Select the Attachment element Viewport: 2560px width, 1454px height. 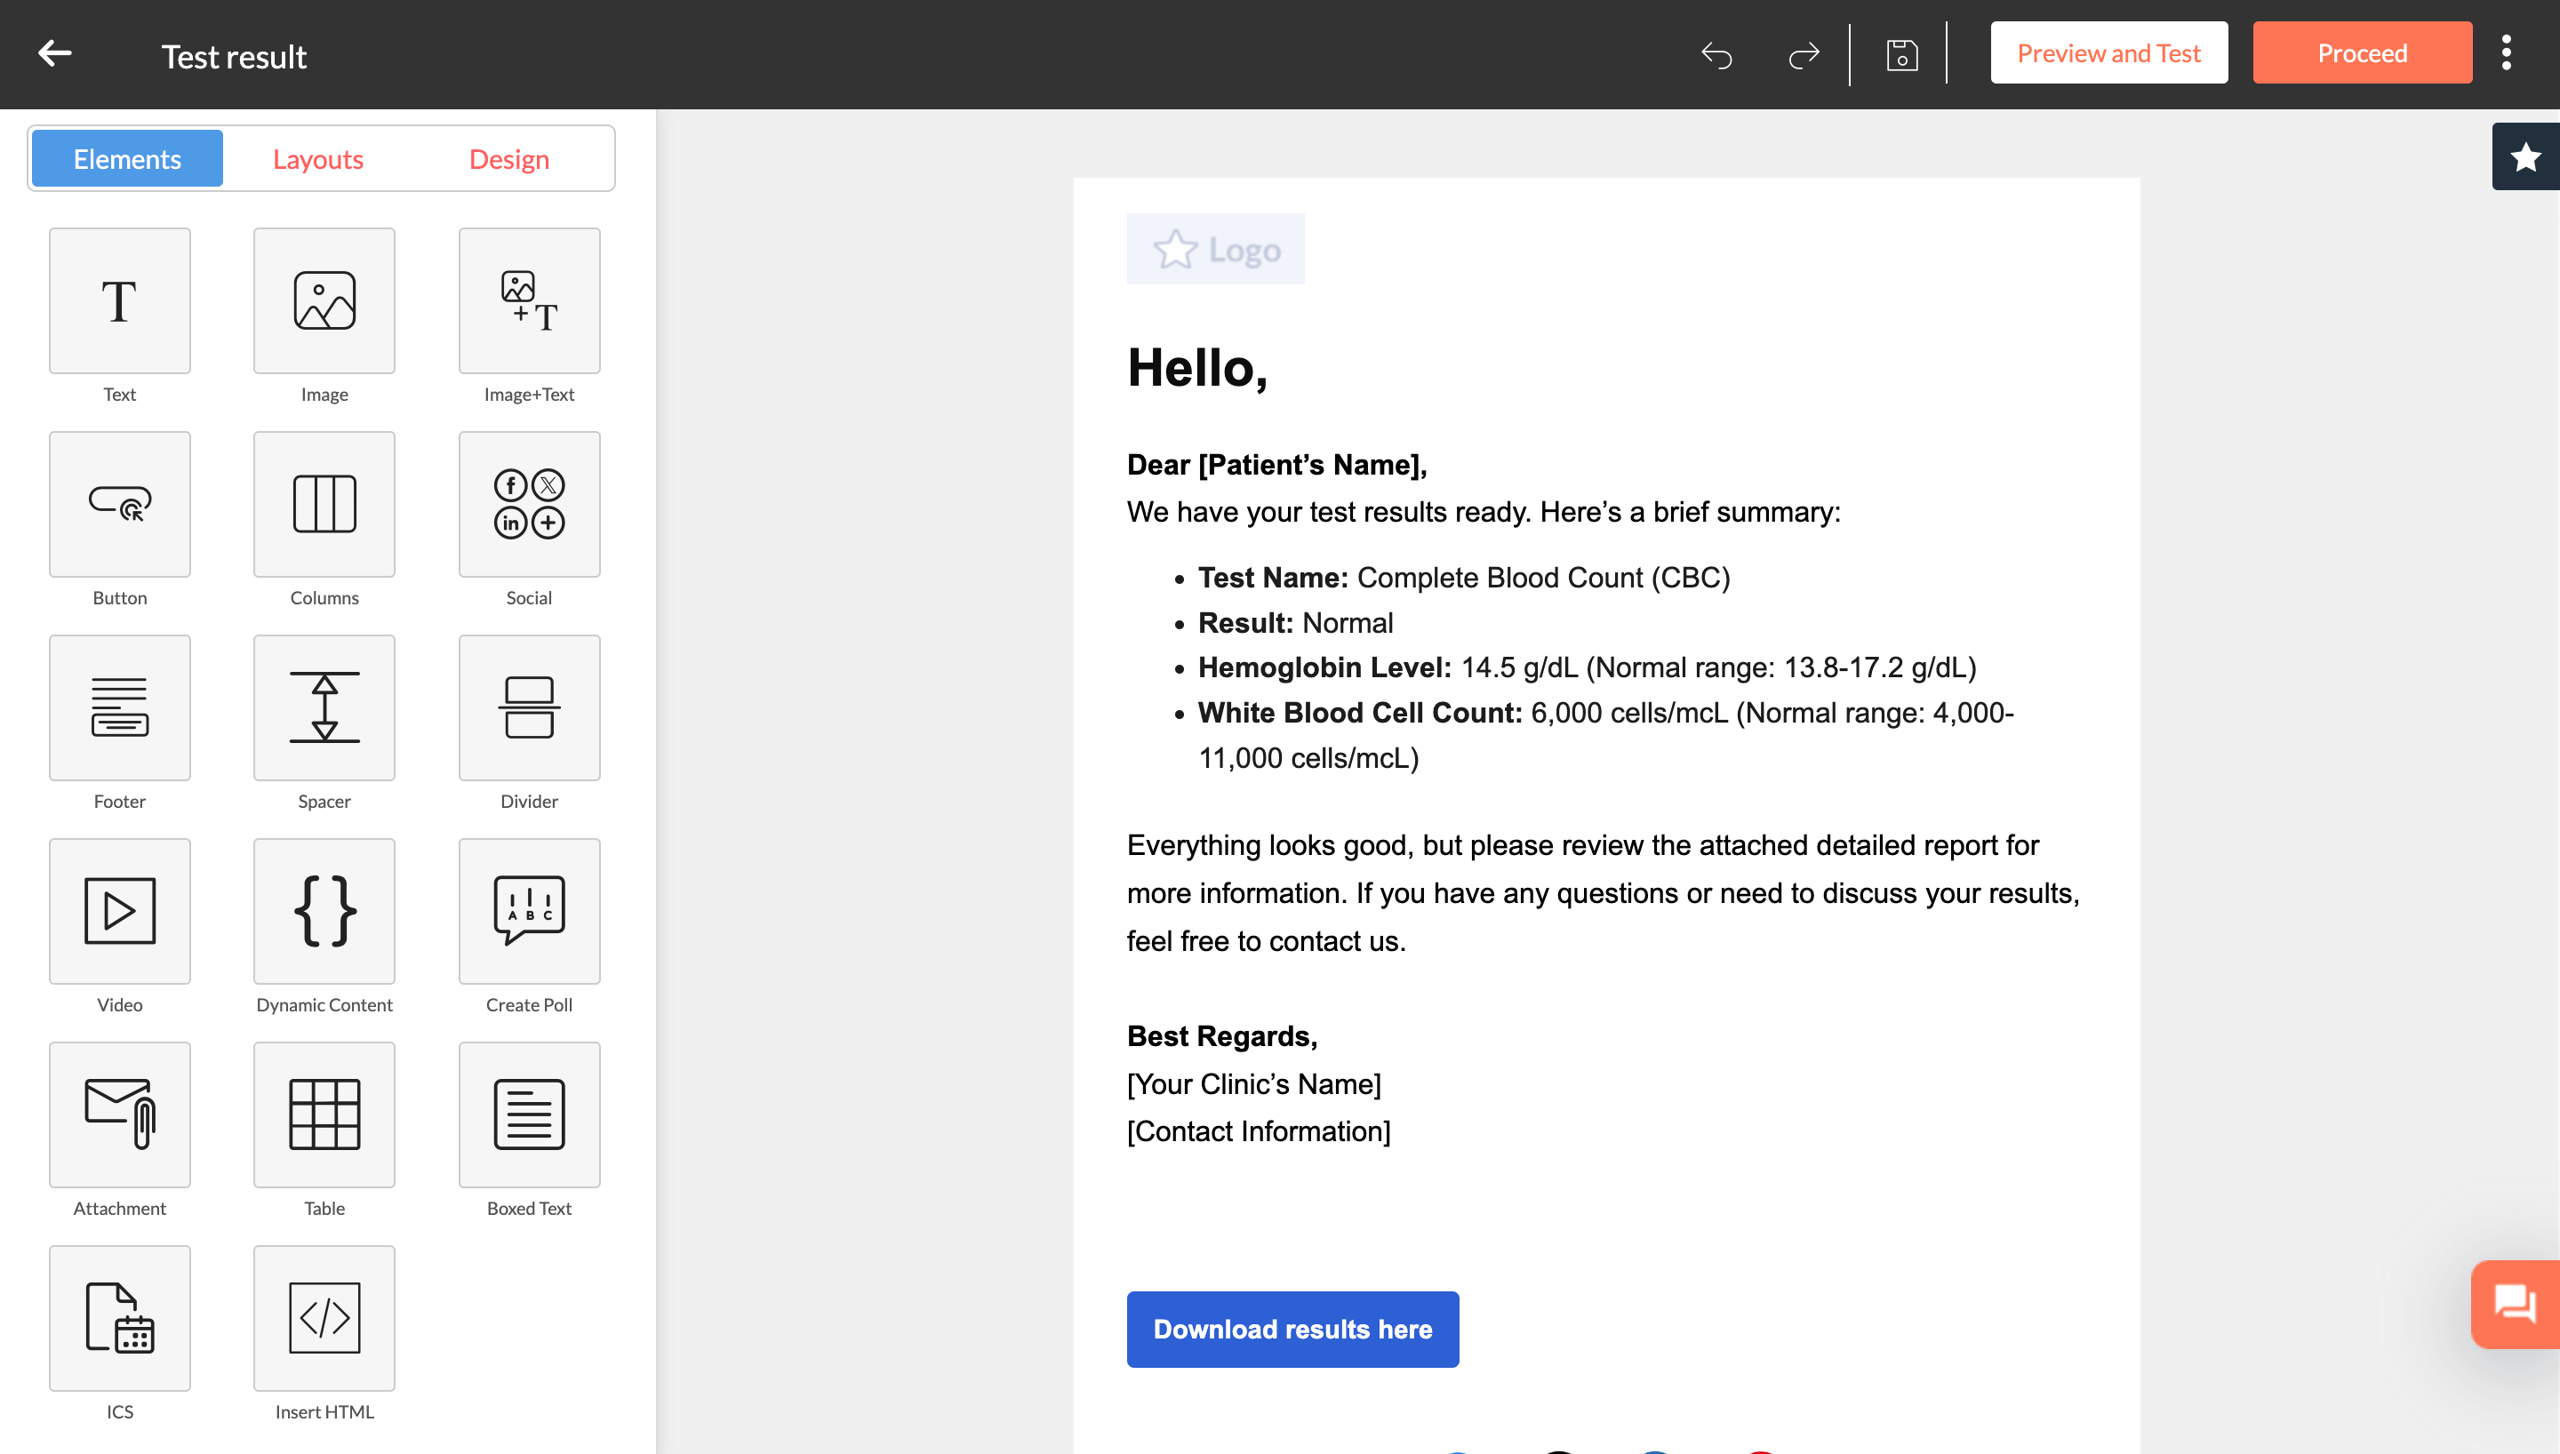pyautogui.click(x=119, y=1114)
